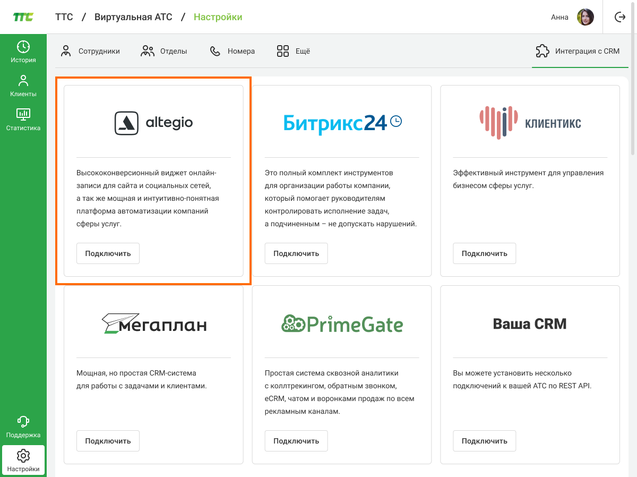Click the Settings gear icon in sidebar

point(23,456)
